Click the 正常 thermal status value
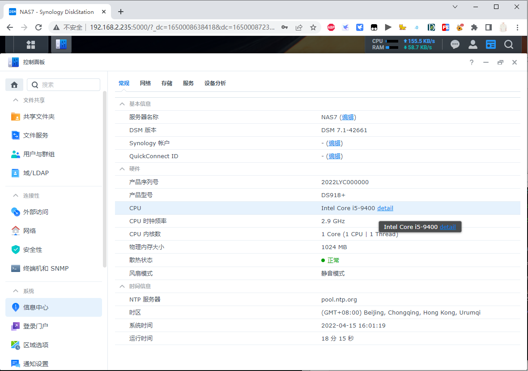Image resolution: width=528 pixels, height=371 pixels. click(333, 260)
